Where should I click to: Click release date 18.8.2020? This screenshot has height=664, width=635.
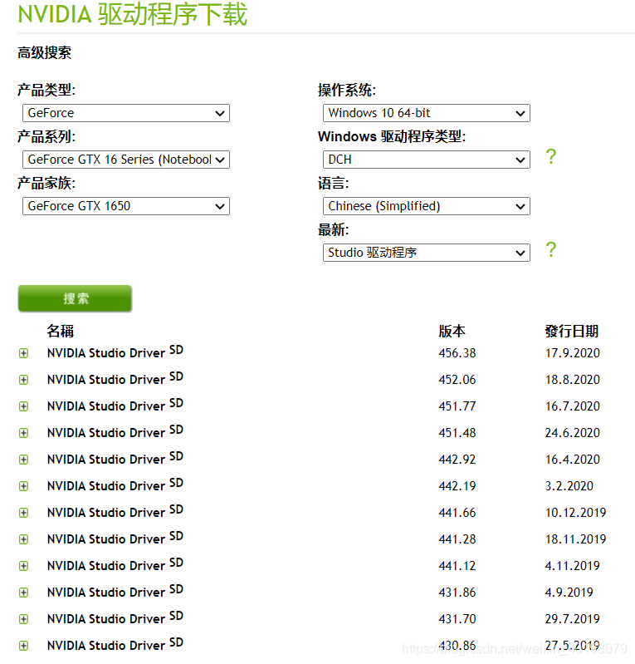[x=573, y=380]
